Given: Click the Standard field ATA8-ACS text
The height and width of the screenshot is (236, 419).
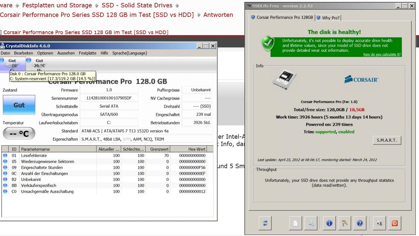Looking at the screenshot, I should (146, 131).
